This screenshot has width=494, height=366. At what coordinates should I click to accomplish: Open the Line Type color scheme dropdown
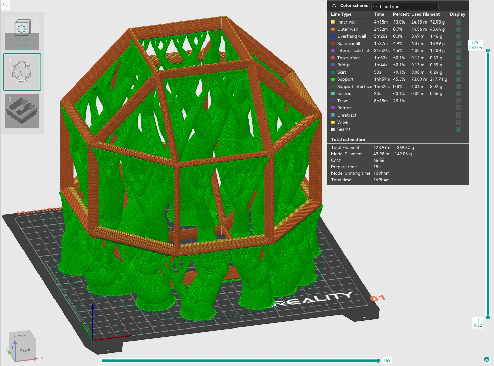[405, 6]
